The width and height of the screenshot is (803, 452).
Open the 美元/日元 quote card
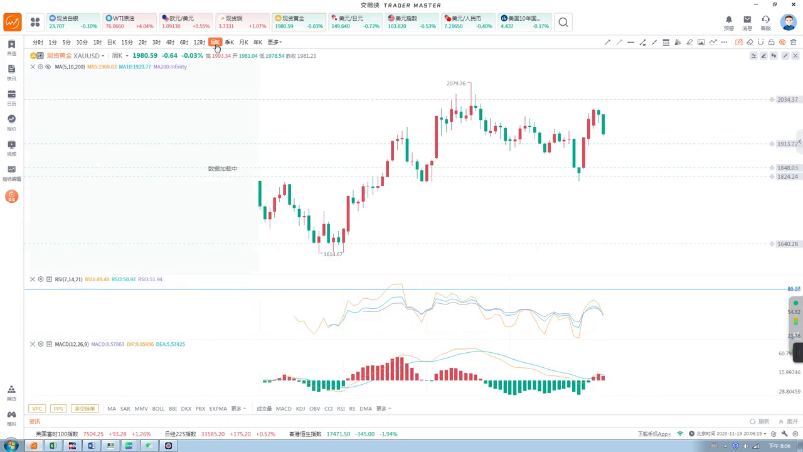pos(355,22)
